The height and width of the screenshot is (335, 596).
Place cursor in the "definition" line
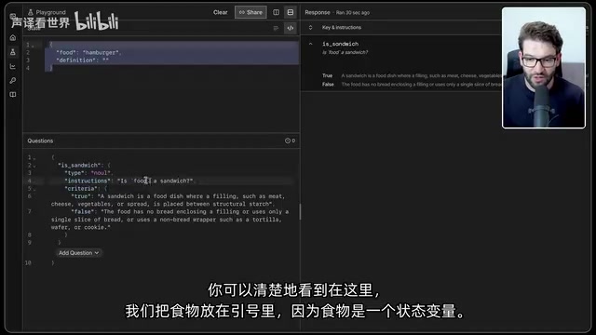[82, 60]
